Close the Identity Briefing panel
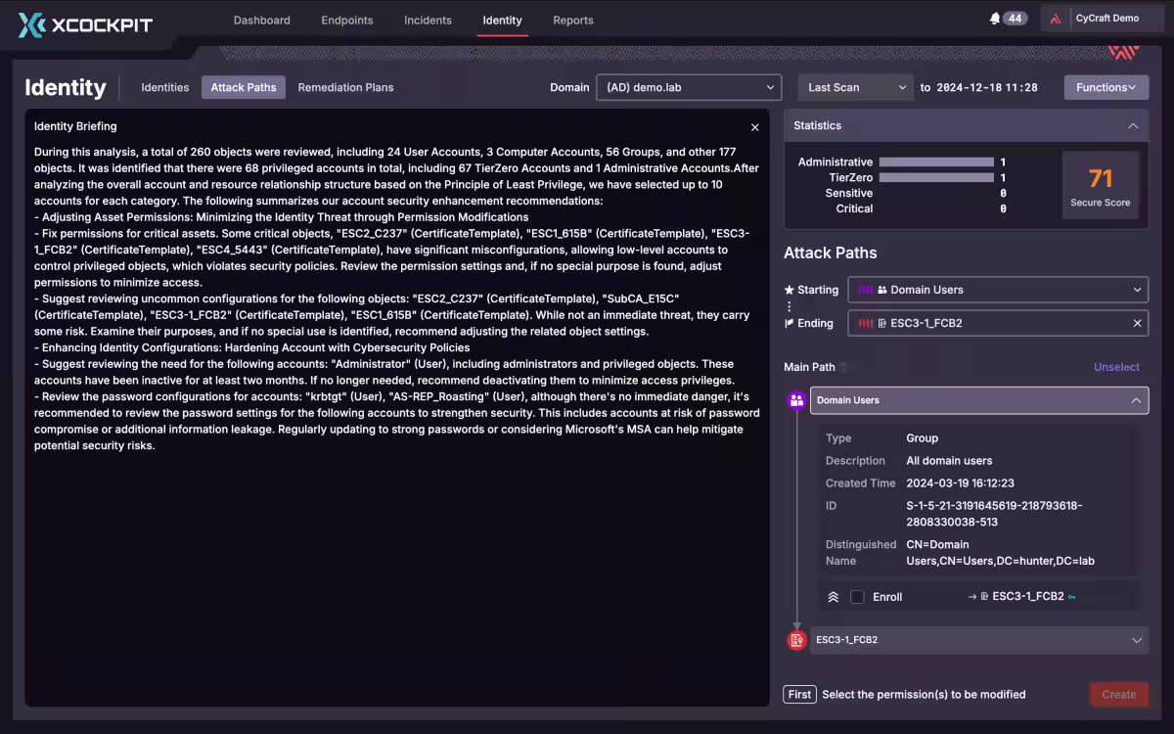The height and width of the screenshot is (734, 1174). pos(754,127)
